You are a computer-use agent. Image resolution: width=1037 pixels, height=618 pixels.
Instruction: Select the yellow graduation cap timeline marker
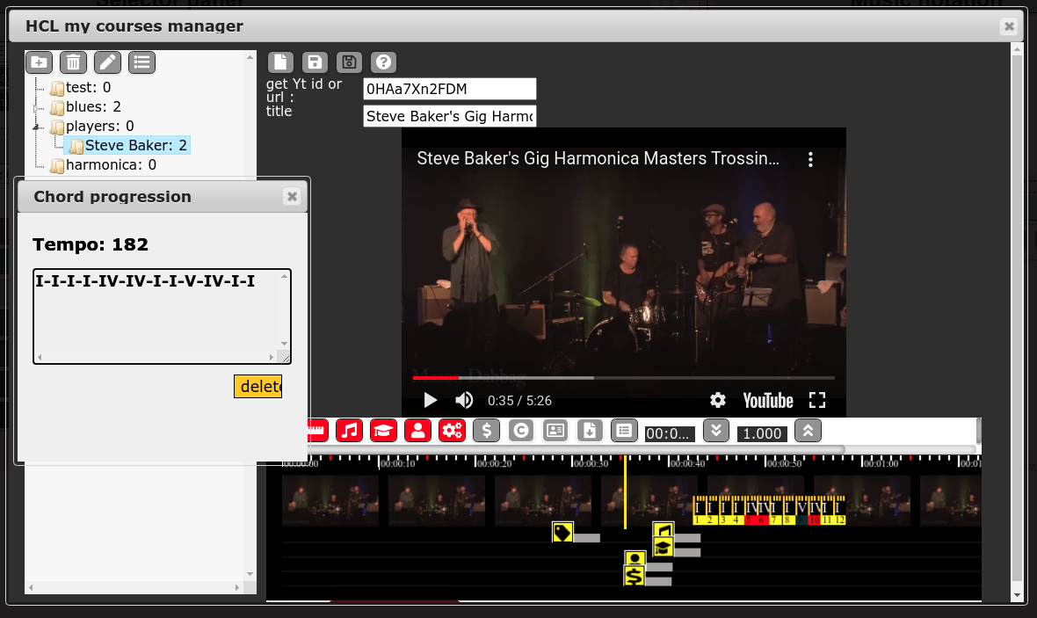point(664,547)
